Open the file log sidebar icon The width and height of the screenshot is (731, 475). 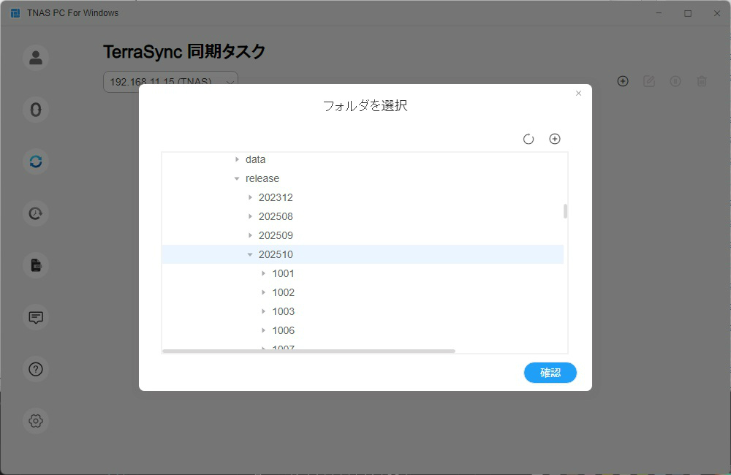coord(36,265)
